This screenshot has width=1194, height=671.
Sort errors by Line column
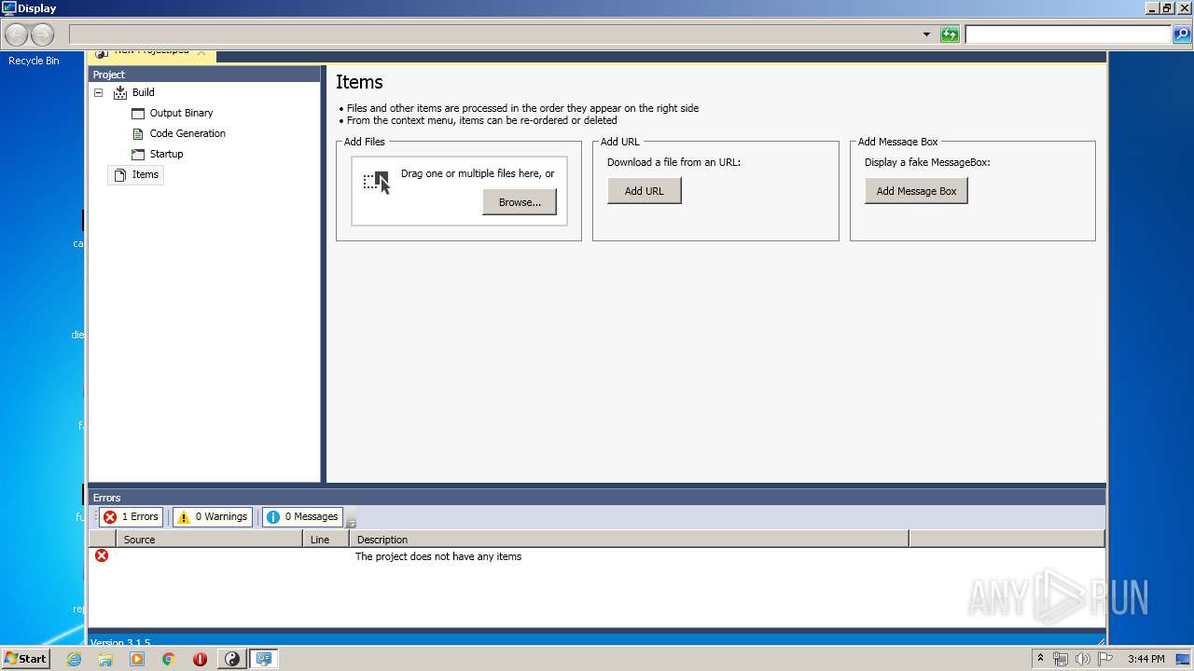(x=326, y=539)
